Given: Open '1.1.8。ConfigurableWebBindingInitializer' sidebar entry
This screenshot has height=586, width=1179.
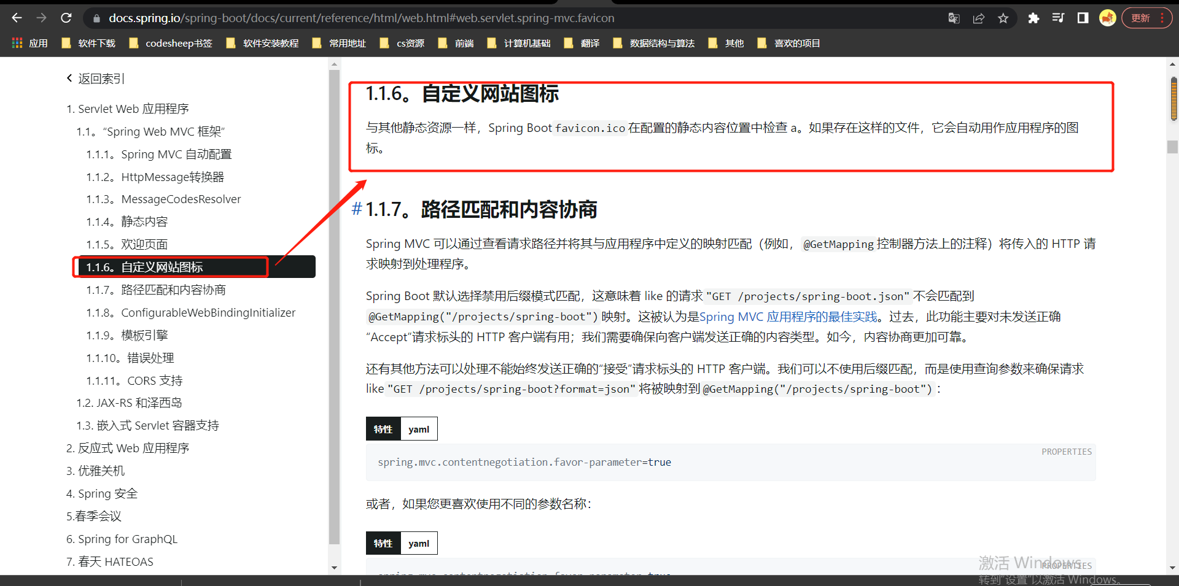Looking at the screenshot, I should point(191,312).
